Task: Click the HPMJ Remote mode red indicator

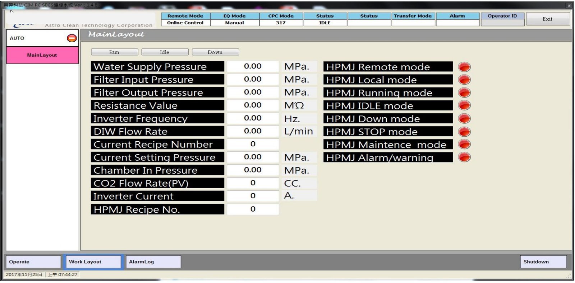Action: point(464,67)
